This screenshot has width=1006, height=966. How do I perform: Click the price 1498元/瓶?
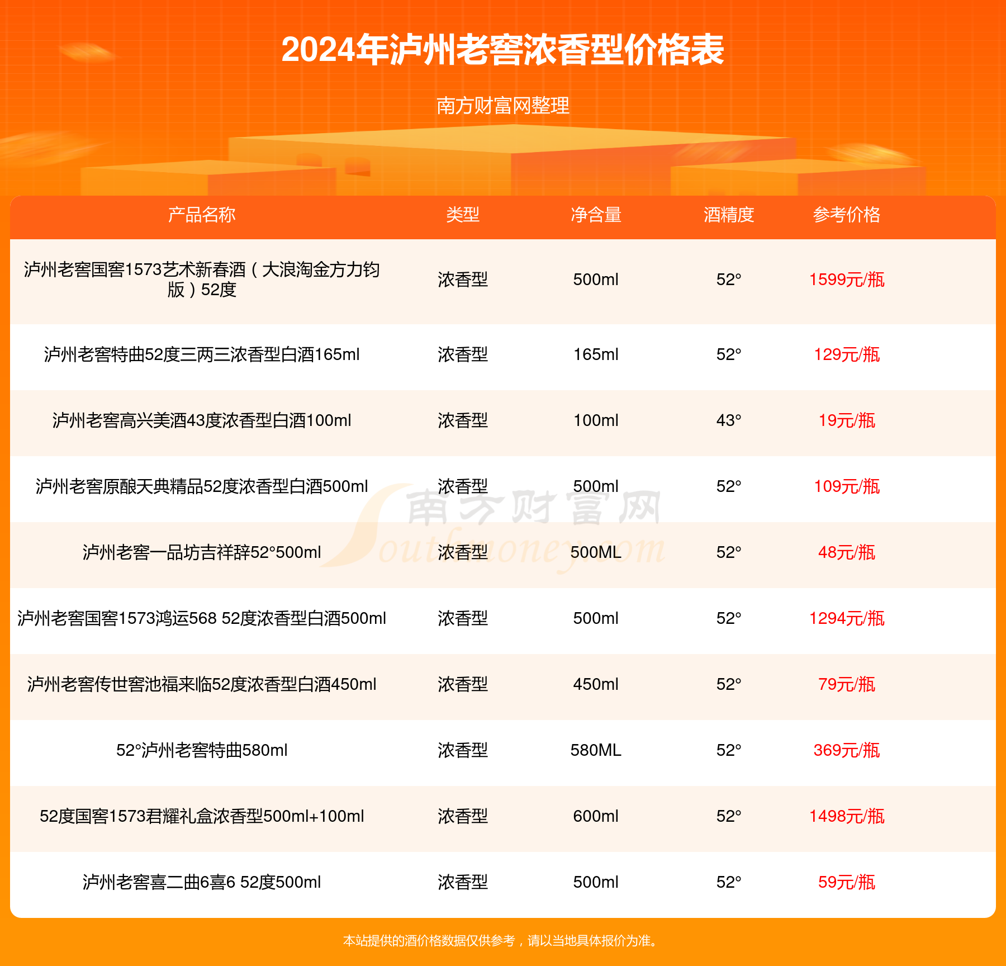click(x=847, y=816)
